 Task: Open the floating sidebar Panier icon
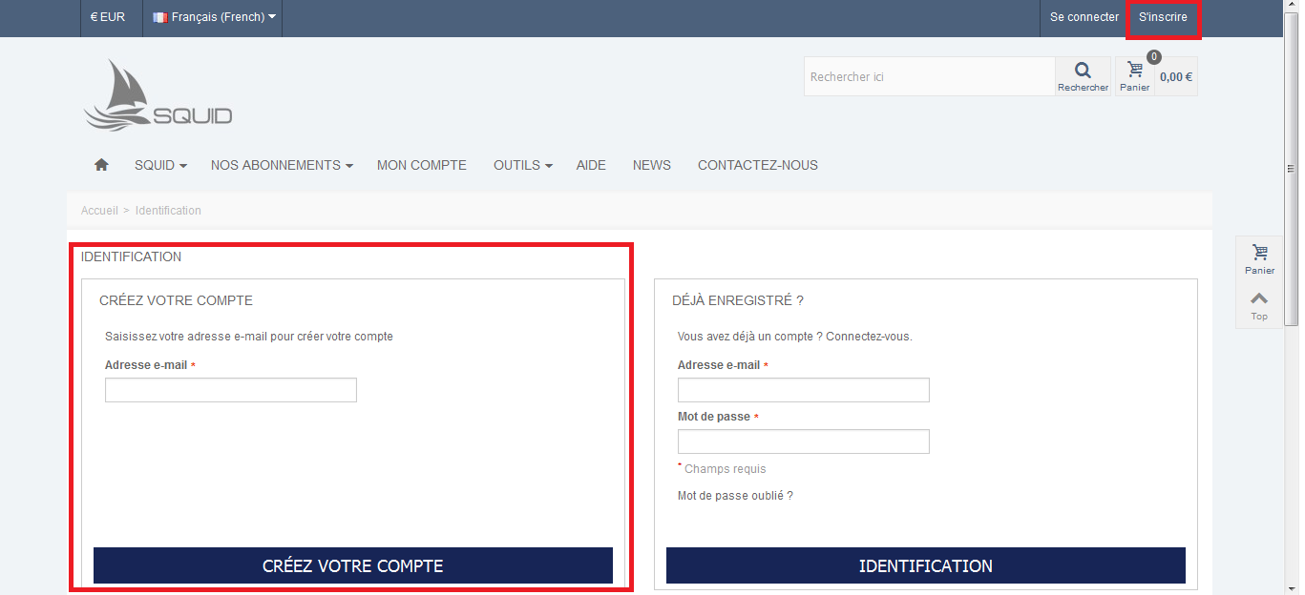(x=1259, y=257)
